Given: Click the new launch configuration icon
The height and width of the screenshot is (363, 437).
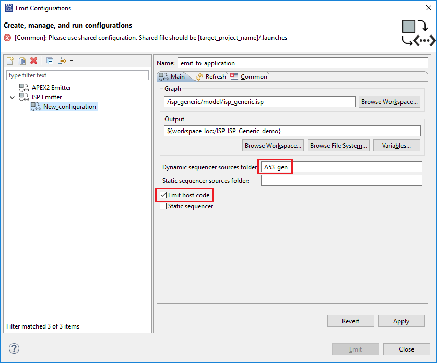Looking at the screenshot, I should tap(10, 61).
